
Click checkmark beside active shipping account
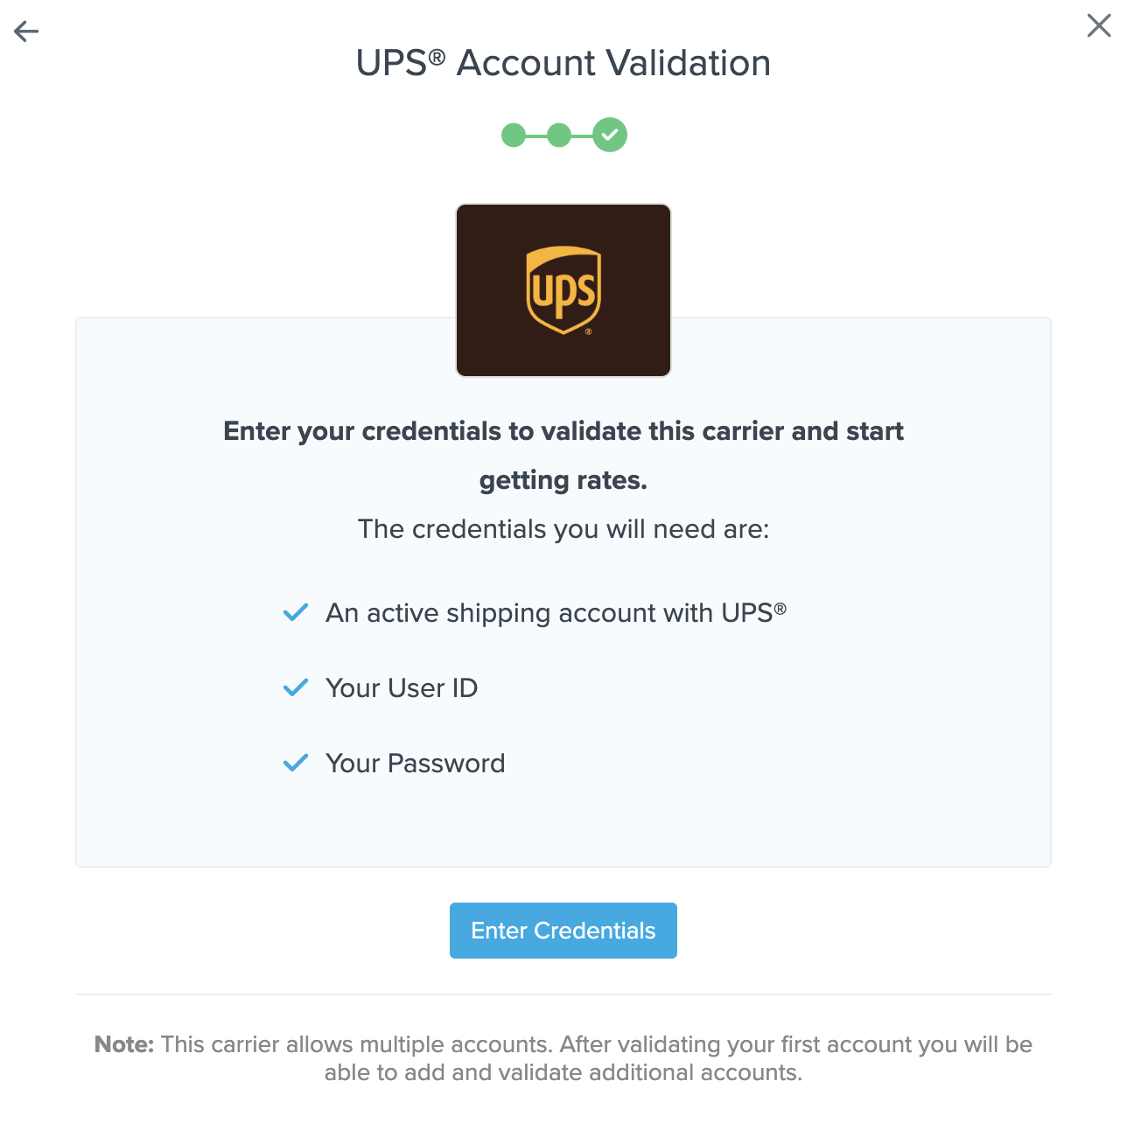coord(296,612)
